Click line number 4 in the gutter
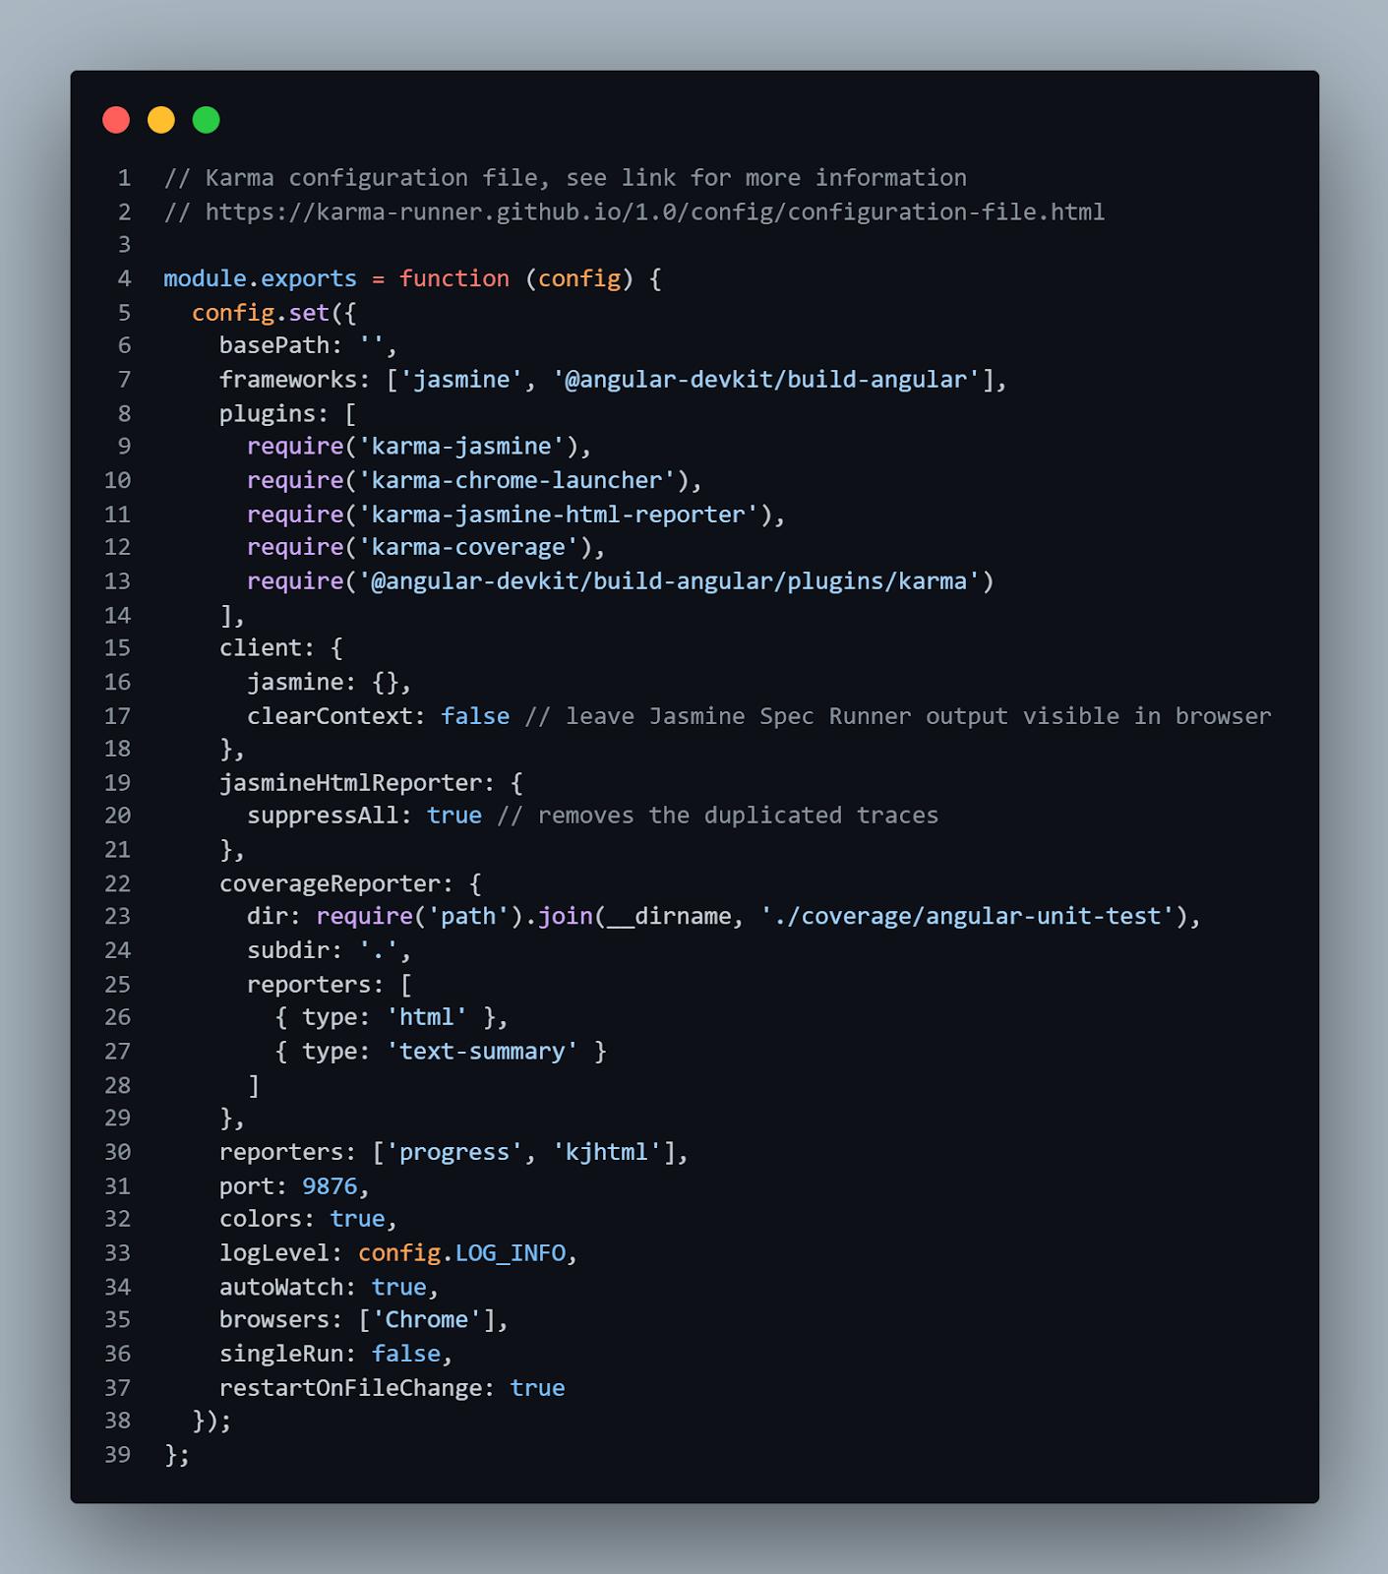This screenshot has height=1574, width=1388. [124, 279]
